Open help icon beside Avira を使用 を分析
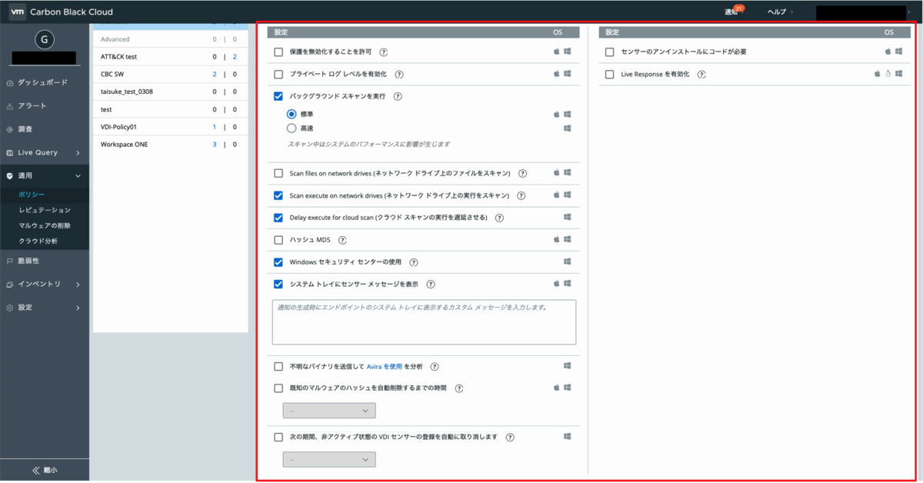The image size is (923, 483). (435, 367)
